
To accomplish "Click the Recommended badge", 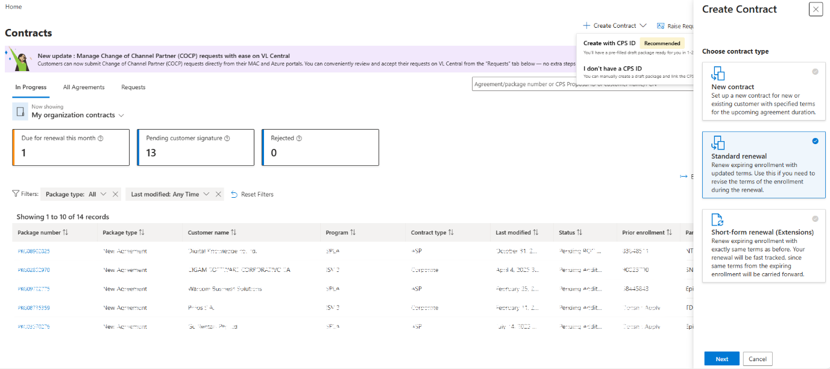I will (662, 43).
